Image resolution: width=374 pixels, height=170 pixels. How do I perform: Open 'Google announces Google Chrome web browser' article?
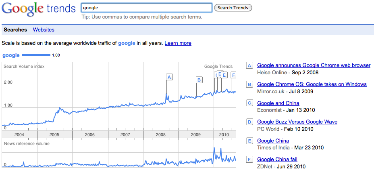click(x=314, y=65)
